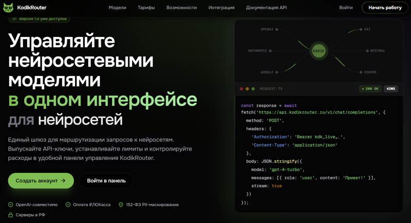Screen dimensions: 411x223
Task: Open the KodikRouter brand name link
Action: pos(32,8)
